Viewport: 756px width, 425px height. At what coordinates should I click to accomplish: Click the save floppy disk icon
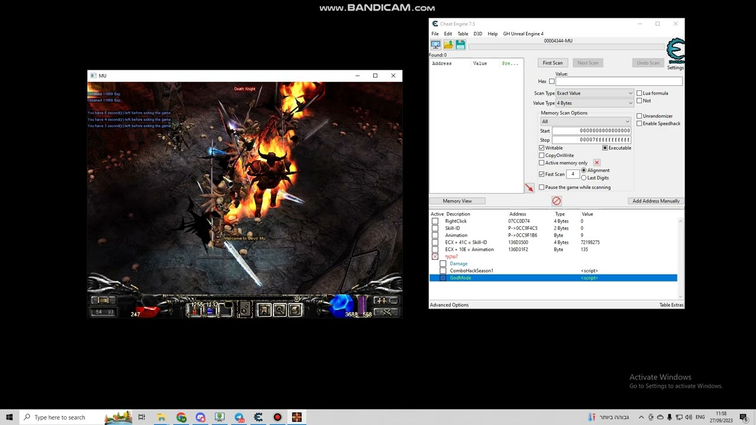(460, 45)
